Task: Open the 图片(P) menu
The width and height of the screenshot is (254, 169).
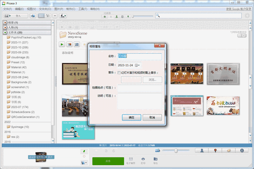Action: tap(59, 9)
